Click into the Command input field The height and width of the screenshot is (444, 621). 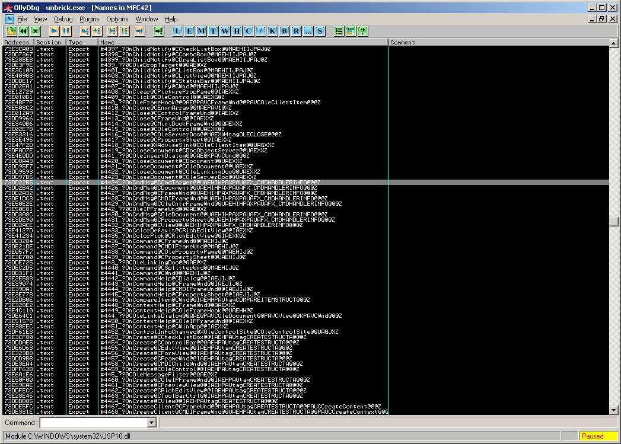[x=94, y=423]
